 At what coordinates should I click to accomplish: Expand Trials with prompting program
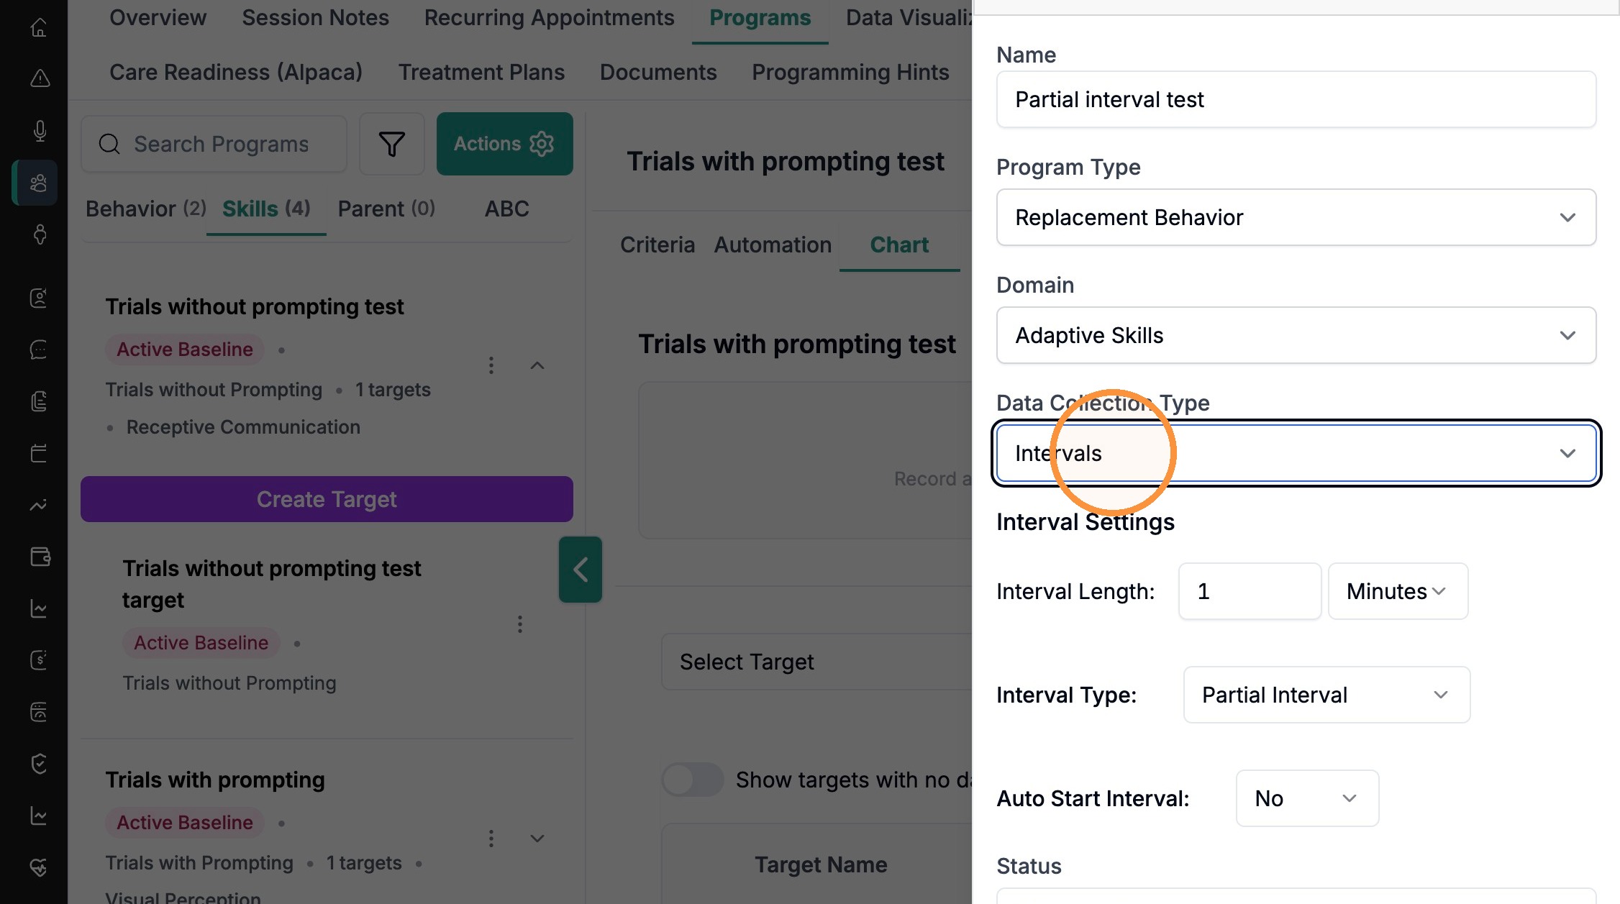click(537, 839)
